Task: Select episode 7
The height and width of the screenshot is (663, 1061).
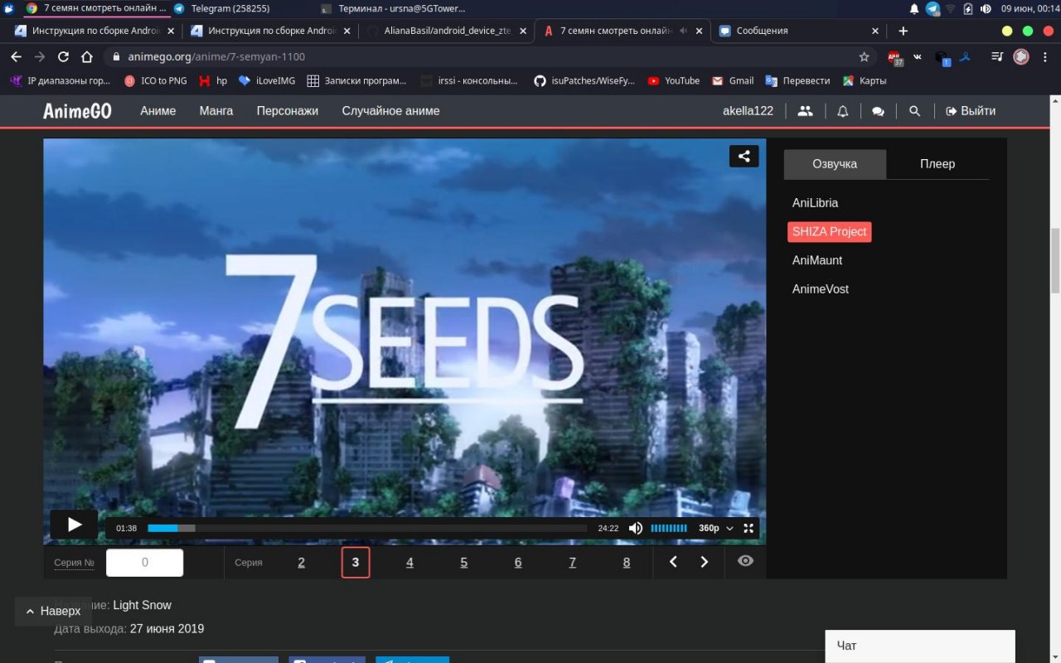Action: [x=572, y=562]
